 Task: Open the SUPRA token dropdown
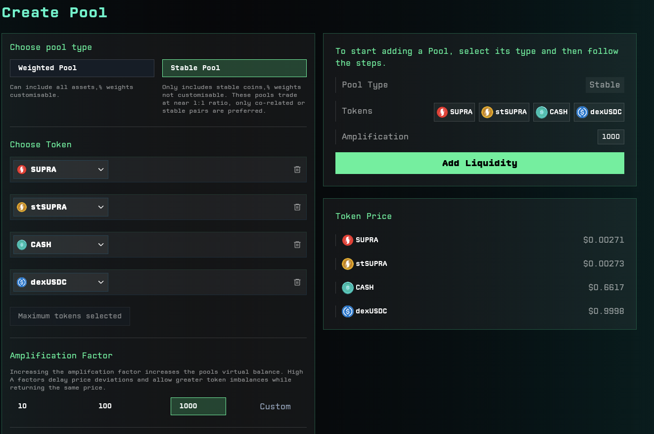coord(61,170)
